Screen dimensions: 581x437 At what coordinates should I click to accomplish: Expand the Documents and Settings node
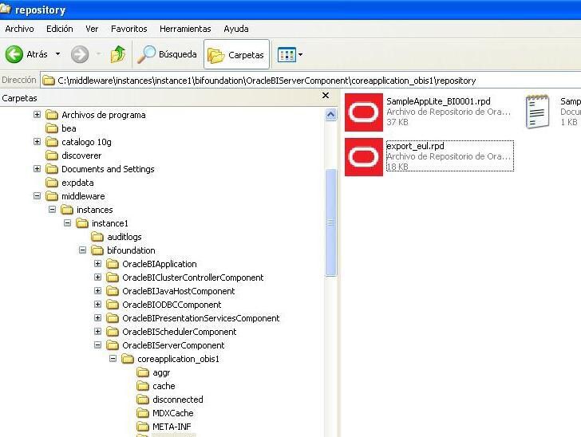click(x=37, y=169)
